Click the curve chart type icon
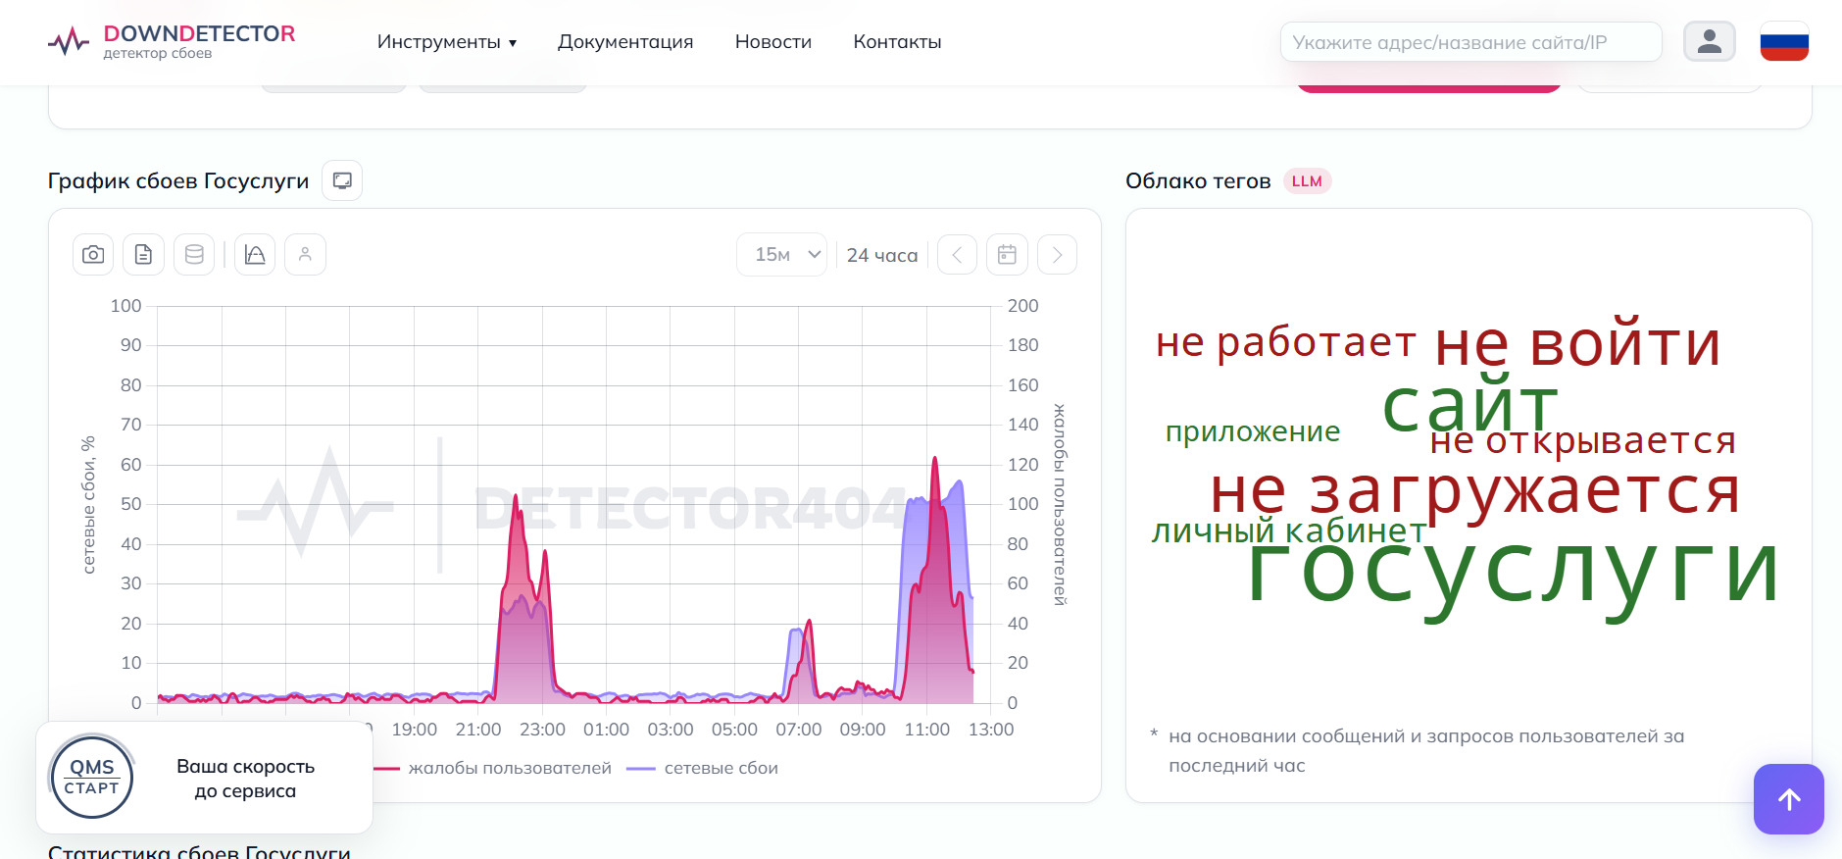 (255, 255)
